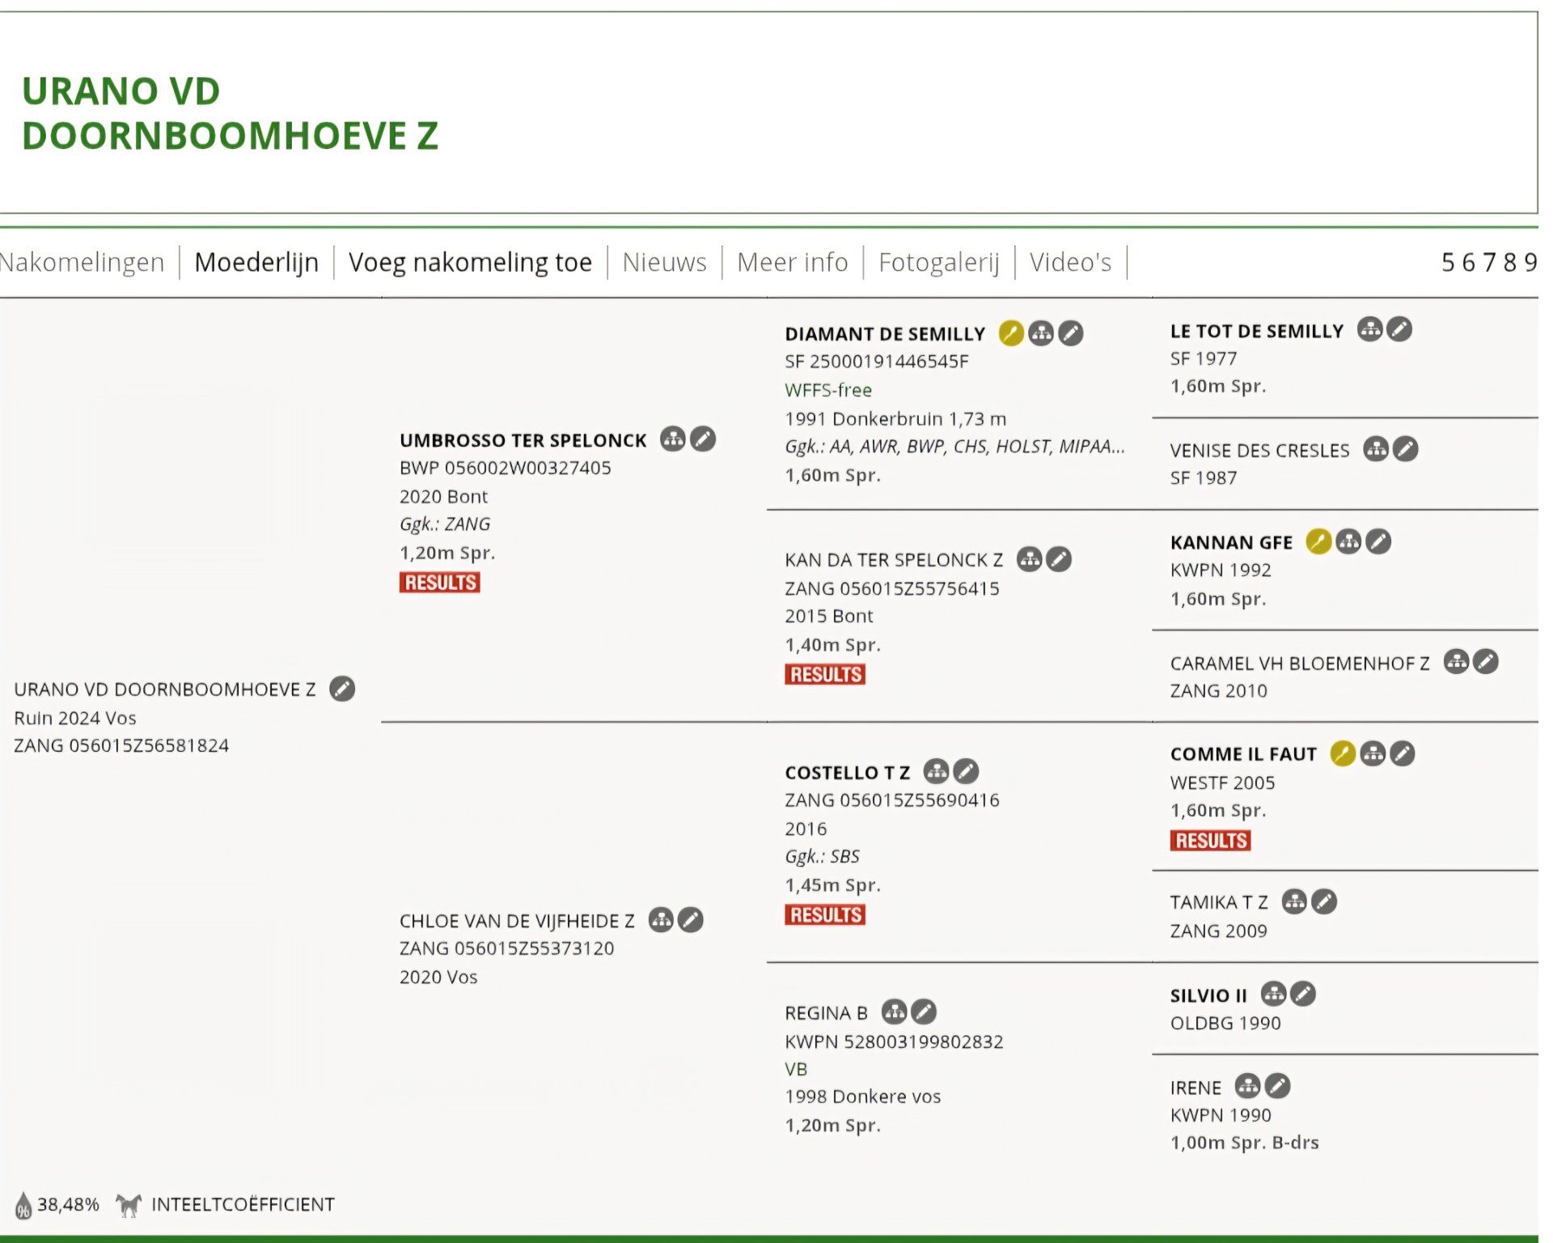Viewport: 1553px width, 1243px height.
Task: Click the Inteeltcoëfficient label
Action: (243, 1204)
